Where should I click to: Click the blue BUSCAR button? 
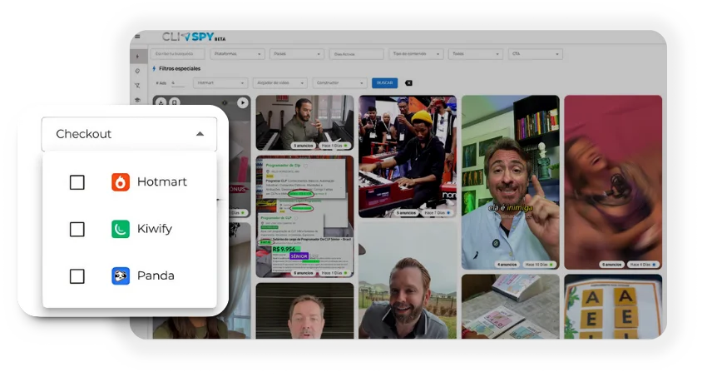pyautogui.click(x=384, y=83)
